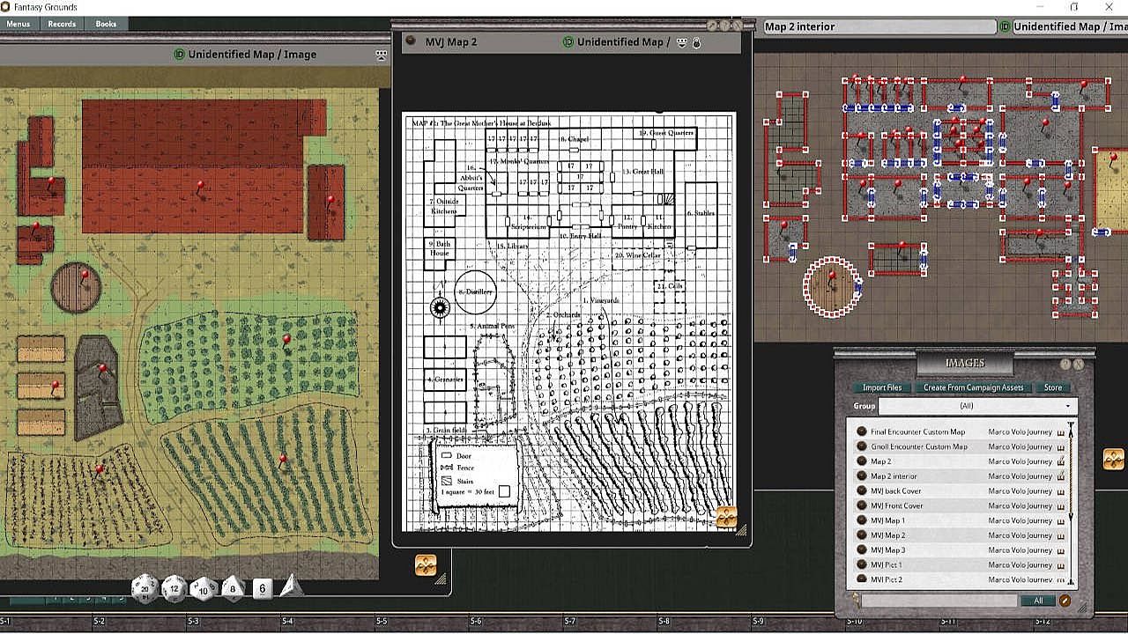The height and width of the screenshot is (634, 1128).
Task: Open link icon for Map 2 row
Action: (862, 461)
